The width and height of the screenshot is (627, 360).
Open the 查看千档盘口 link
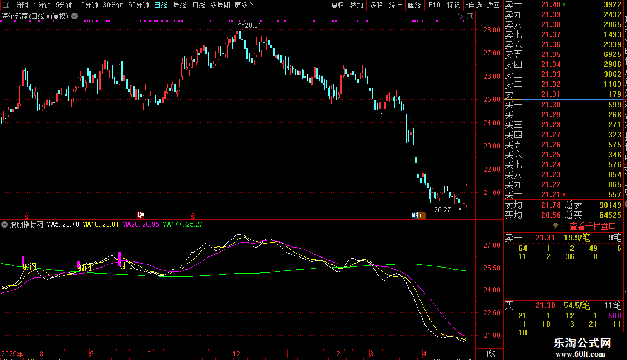click(593, 227)
